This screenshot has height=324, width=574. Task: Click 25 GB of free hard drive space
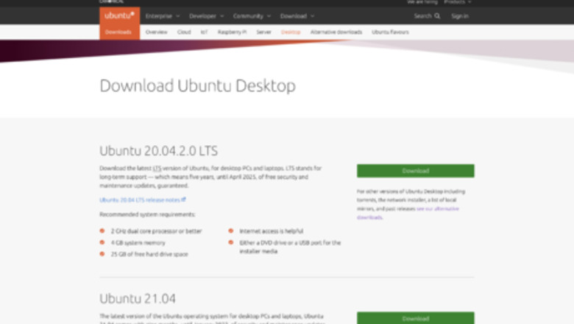(149, 254)
